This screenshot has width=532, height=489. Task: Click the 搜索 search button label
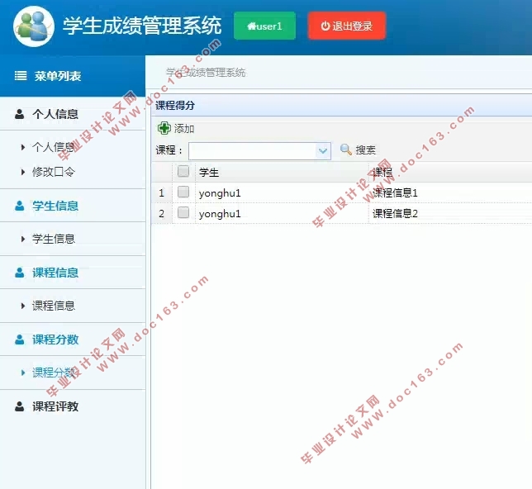(365, 150)
